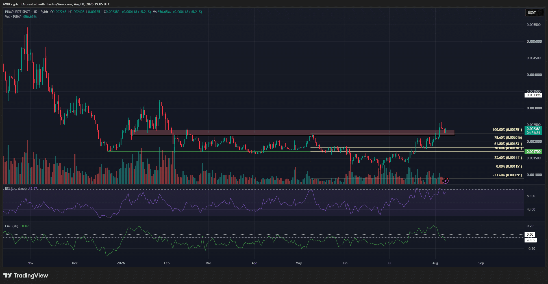548x284 pixels.
Task: Click the current price label 0.002383
Action: [x=533, y=129]
